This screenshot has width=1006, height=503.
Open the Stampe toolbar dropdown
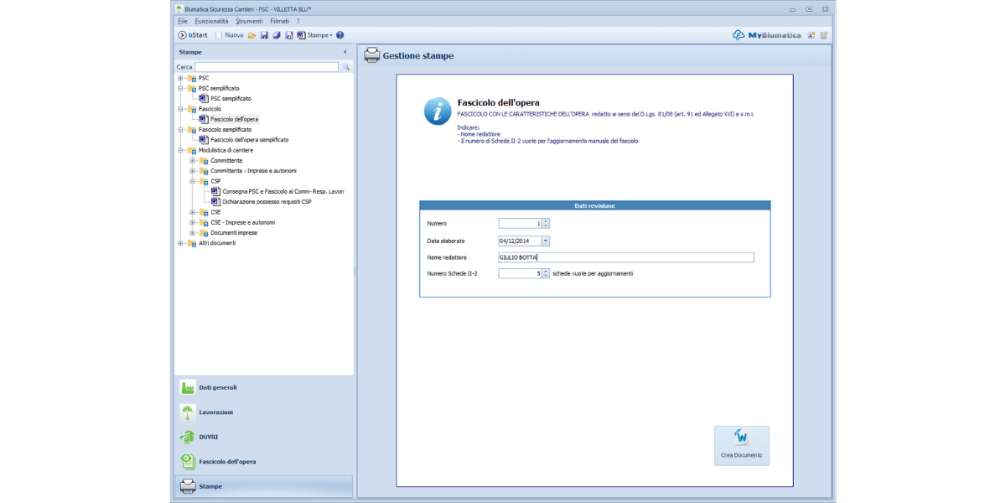click(319, 35)
